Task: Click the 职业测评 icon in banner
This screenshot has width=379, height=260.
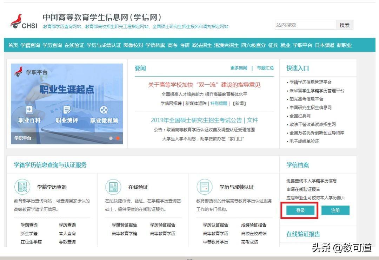Action: click(x=67, y=110)
